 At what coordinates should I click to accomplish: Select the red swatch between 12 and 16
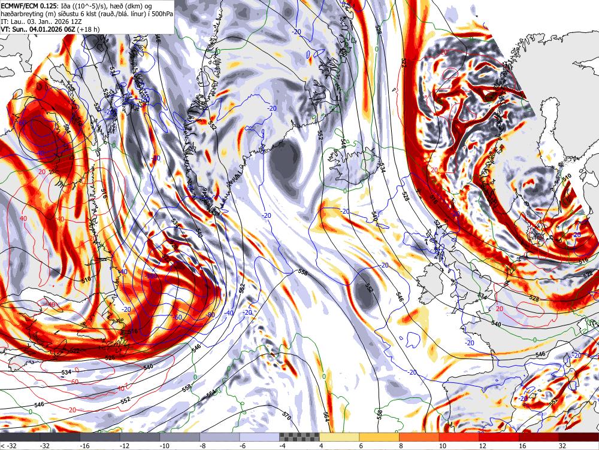499,437
